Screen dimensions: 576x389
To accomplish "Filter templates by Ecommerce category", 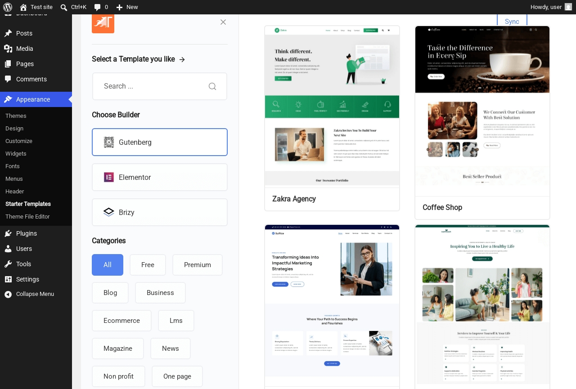I will point(121,321).
